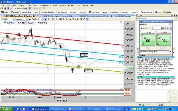
Task: Click the Chat panel pin icon
Action: point(174,15)
